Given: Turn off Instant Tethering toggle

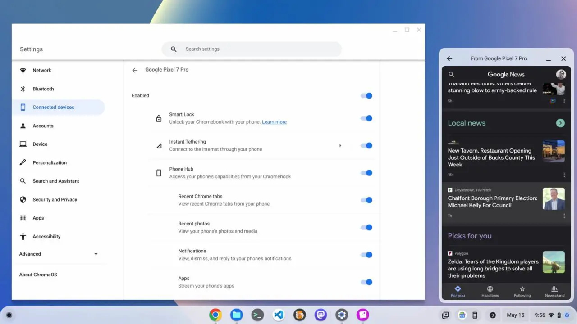Looking at the screenshot, I should [x=366, y=146].
